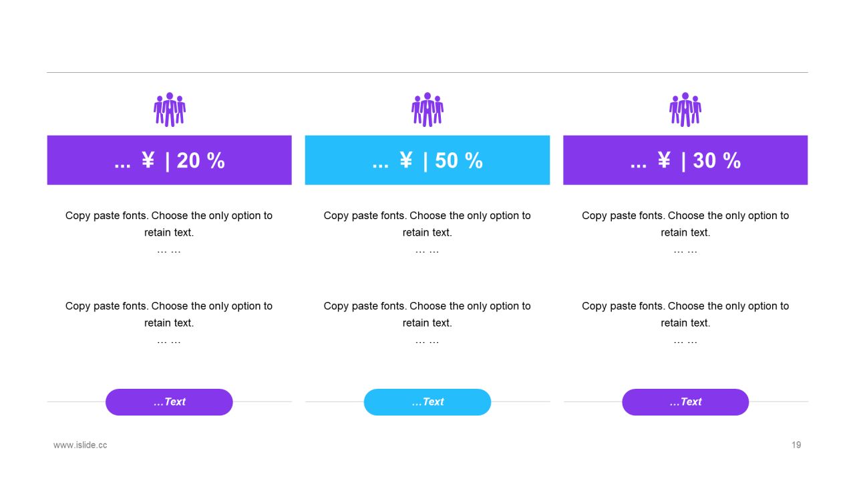Click the '20 %' text in the left banner
The width and height of the screenshot is (855, 481).
click(x=200, y=160)
